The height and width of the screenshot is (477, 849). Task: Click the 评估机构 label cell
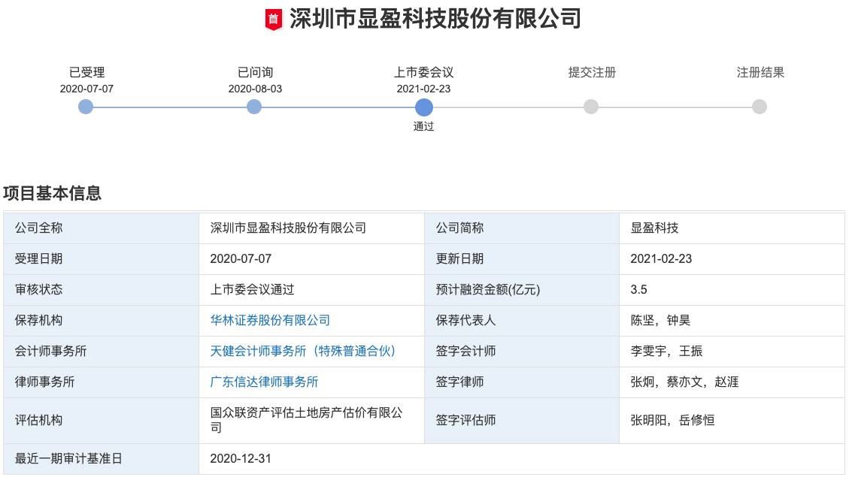pos(102,420)
